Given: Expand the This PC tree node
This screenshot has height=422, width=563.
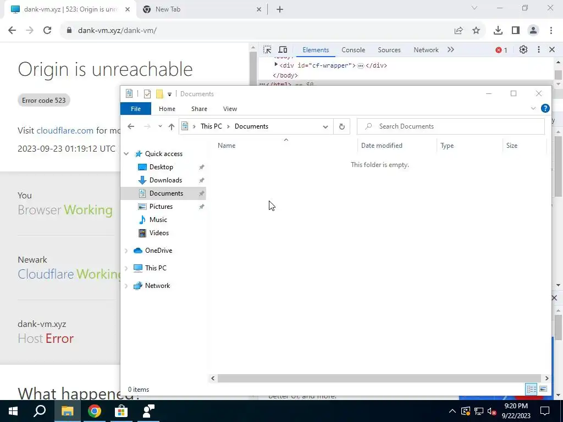Looking at the screenshot, I should (126, 268).
